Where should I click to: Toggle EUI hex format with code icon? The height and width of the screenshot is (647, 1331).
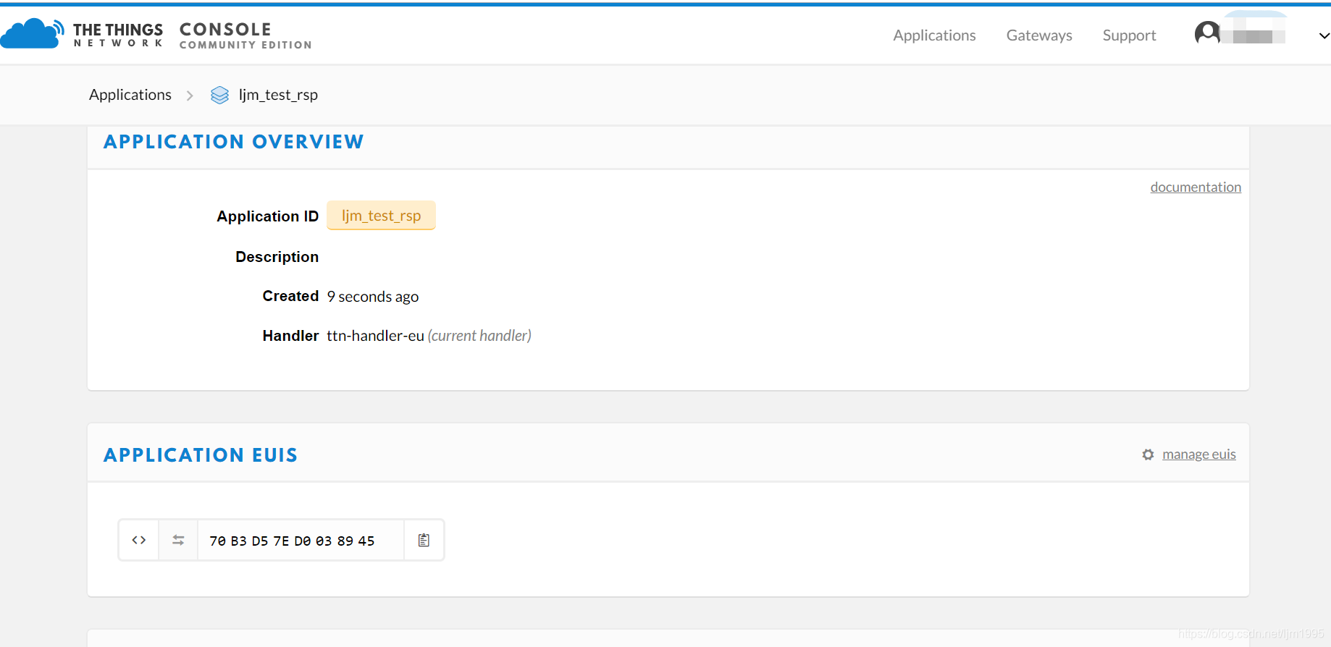coord(139,540)
